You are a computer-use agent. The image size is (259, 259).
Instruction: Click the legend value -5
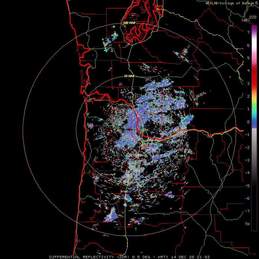247,186
